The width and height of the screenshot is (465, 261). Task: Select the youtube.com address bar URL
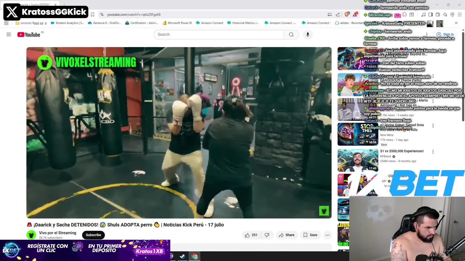coord(134,14)
